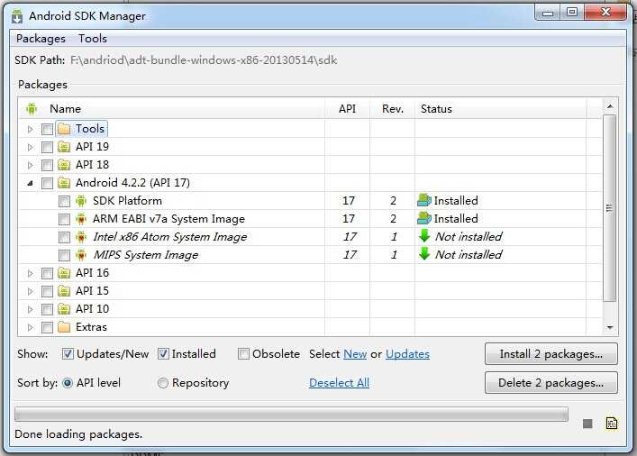Click the Rev. column header
This screenshot has width=637, height=456.
(x=393, y=108)
